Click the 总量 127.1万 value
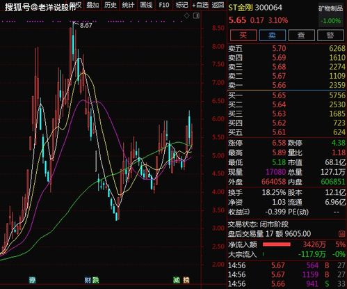The image size is (347, 289). coord(333,172)
